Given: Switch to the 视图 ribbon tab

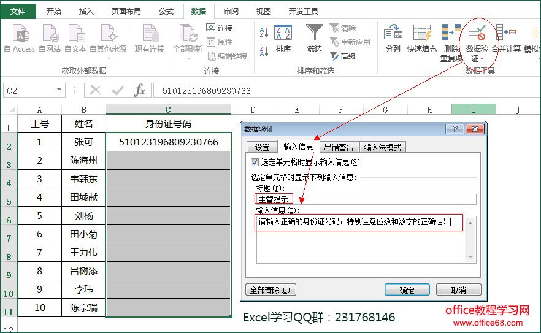Looking at the screenshot, I should 263,12.
